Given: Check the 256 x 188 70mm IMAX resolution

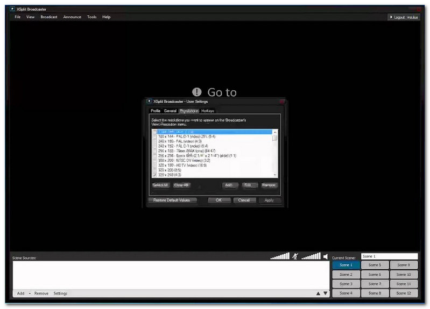Looking at the screenshot, I should pos(154,151).
